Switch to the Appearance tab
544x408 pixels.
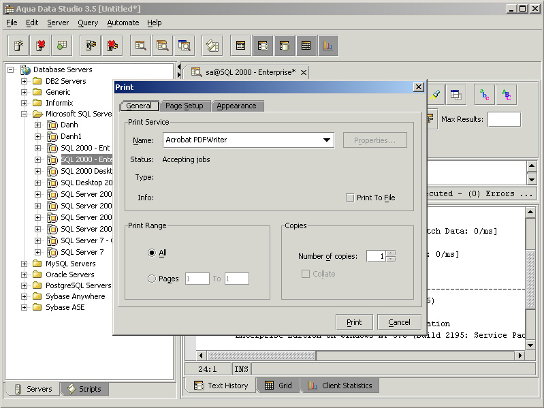pos(237,106)
